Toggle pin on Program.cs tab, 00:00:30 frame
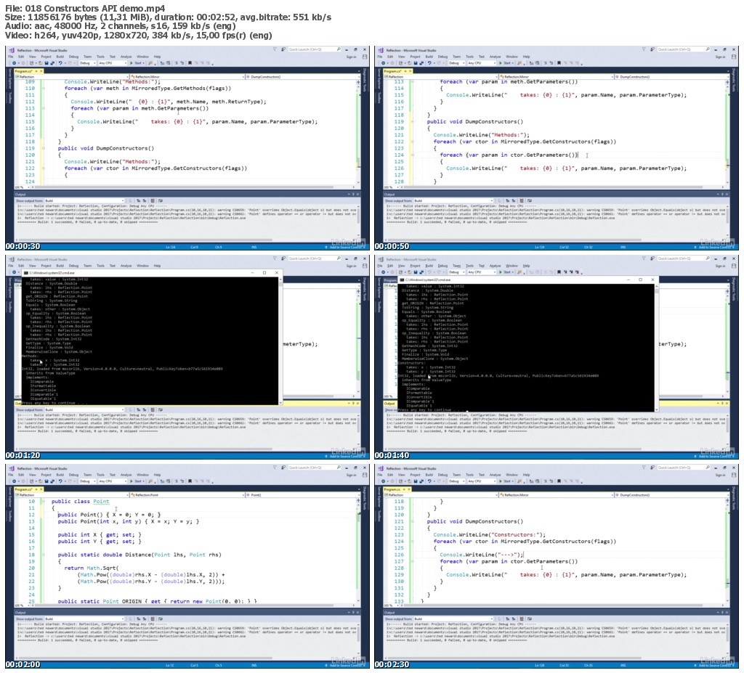The width and height of the screenshot is (744, 673). click(x=36, y=71)
